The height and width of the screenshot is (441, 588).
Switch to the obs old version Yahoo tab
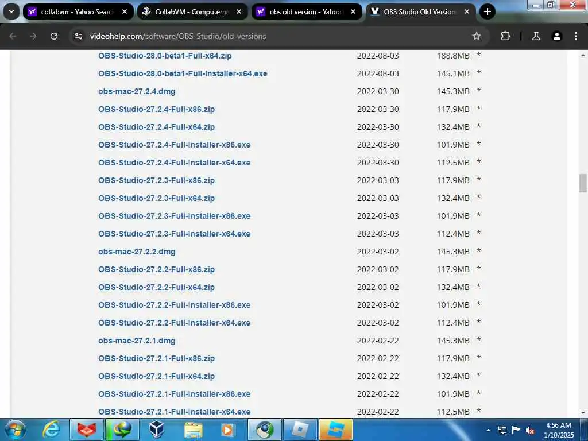[307, 11]
